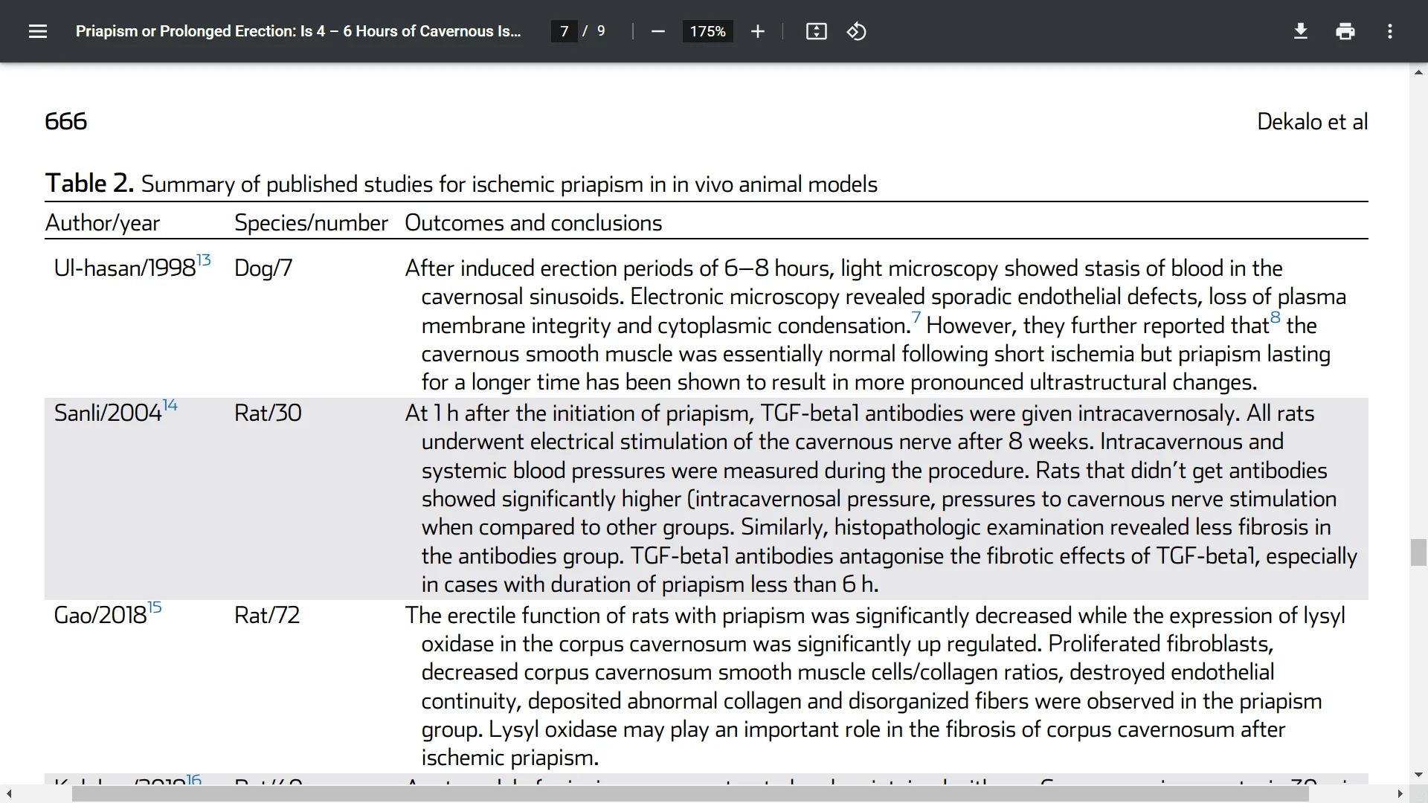Open the sidebar hamburger menu

tap(38, 31)
